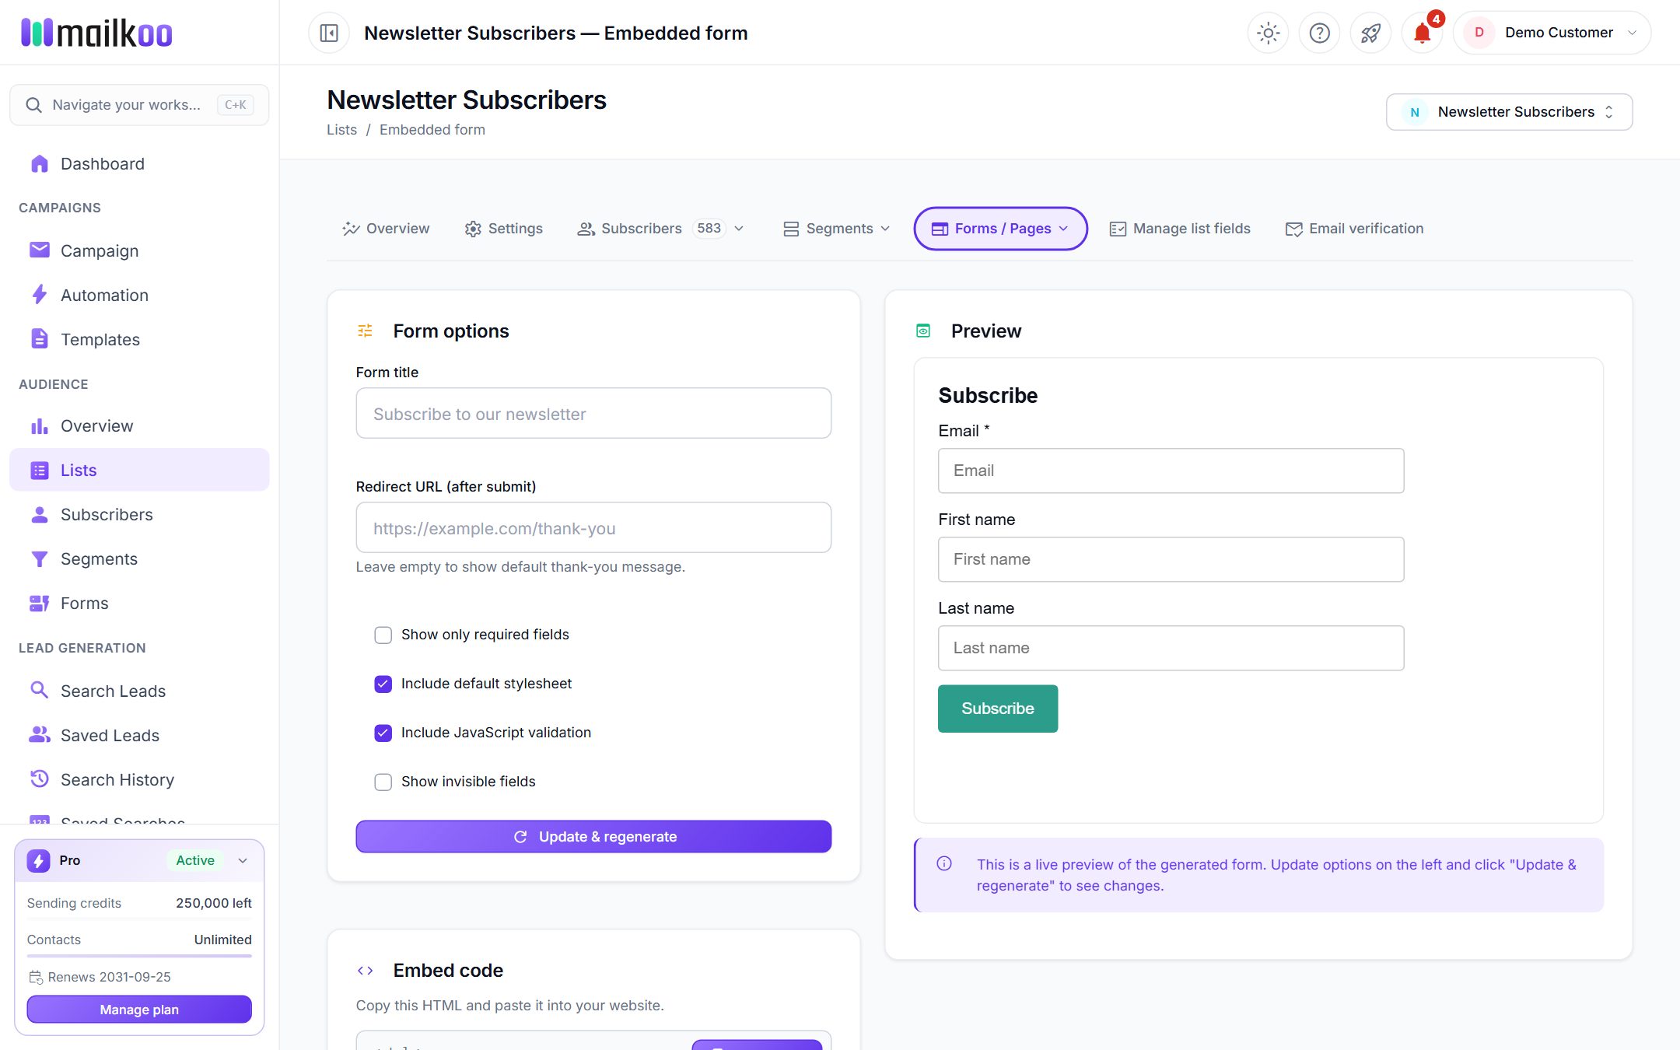Open Search History in sidebar
Viewport: 1680px width, 1050px height.
pyautogui.click(x=139, y=780)
